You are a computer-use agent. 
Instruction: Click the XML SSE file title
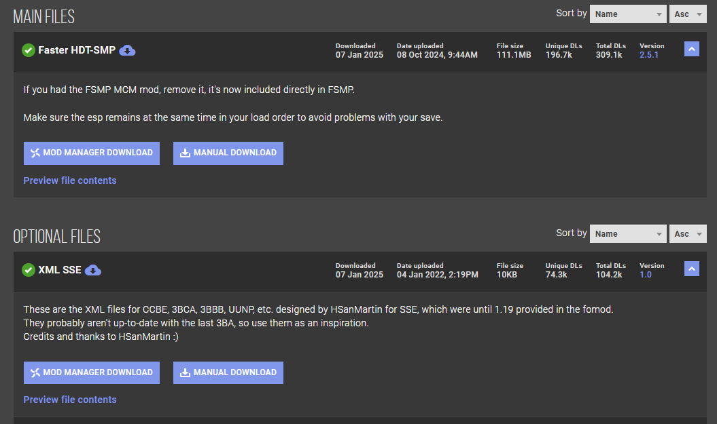coord(60,270)
